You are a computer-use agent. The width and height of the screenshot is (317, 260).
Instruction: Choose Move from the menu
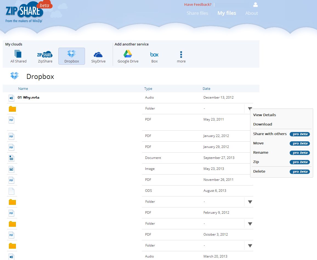(x=258, y=143)
